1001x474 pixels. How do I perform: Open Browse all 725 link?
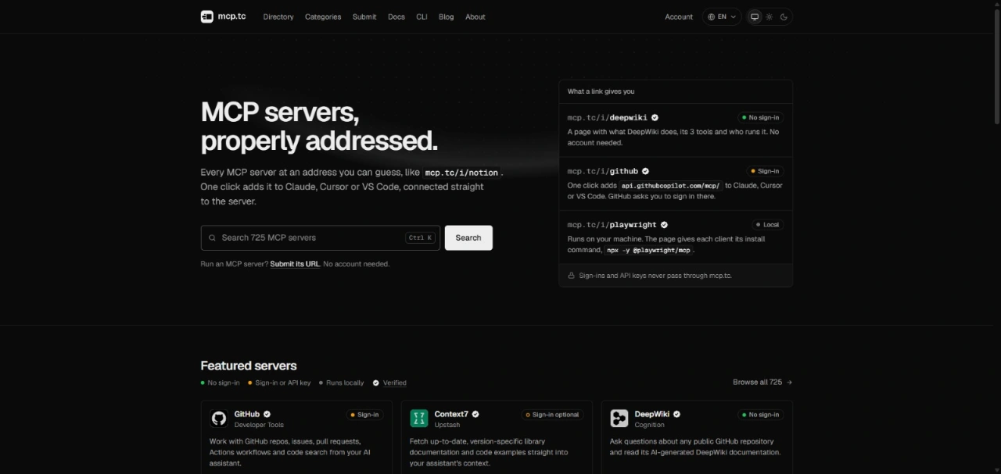(762, 382)
